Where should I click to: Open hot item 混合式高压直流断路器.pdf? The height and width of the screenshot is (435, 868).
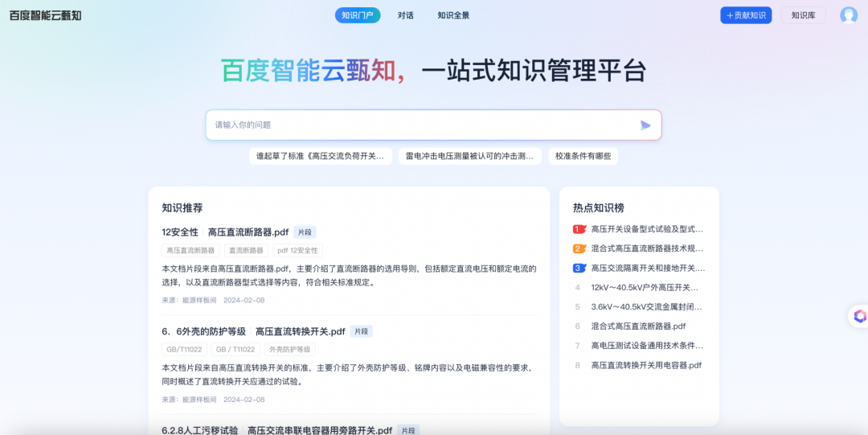639,326
